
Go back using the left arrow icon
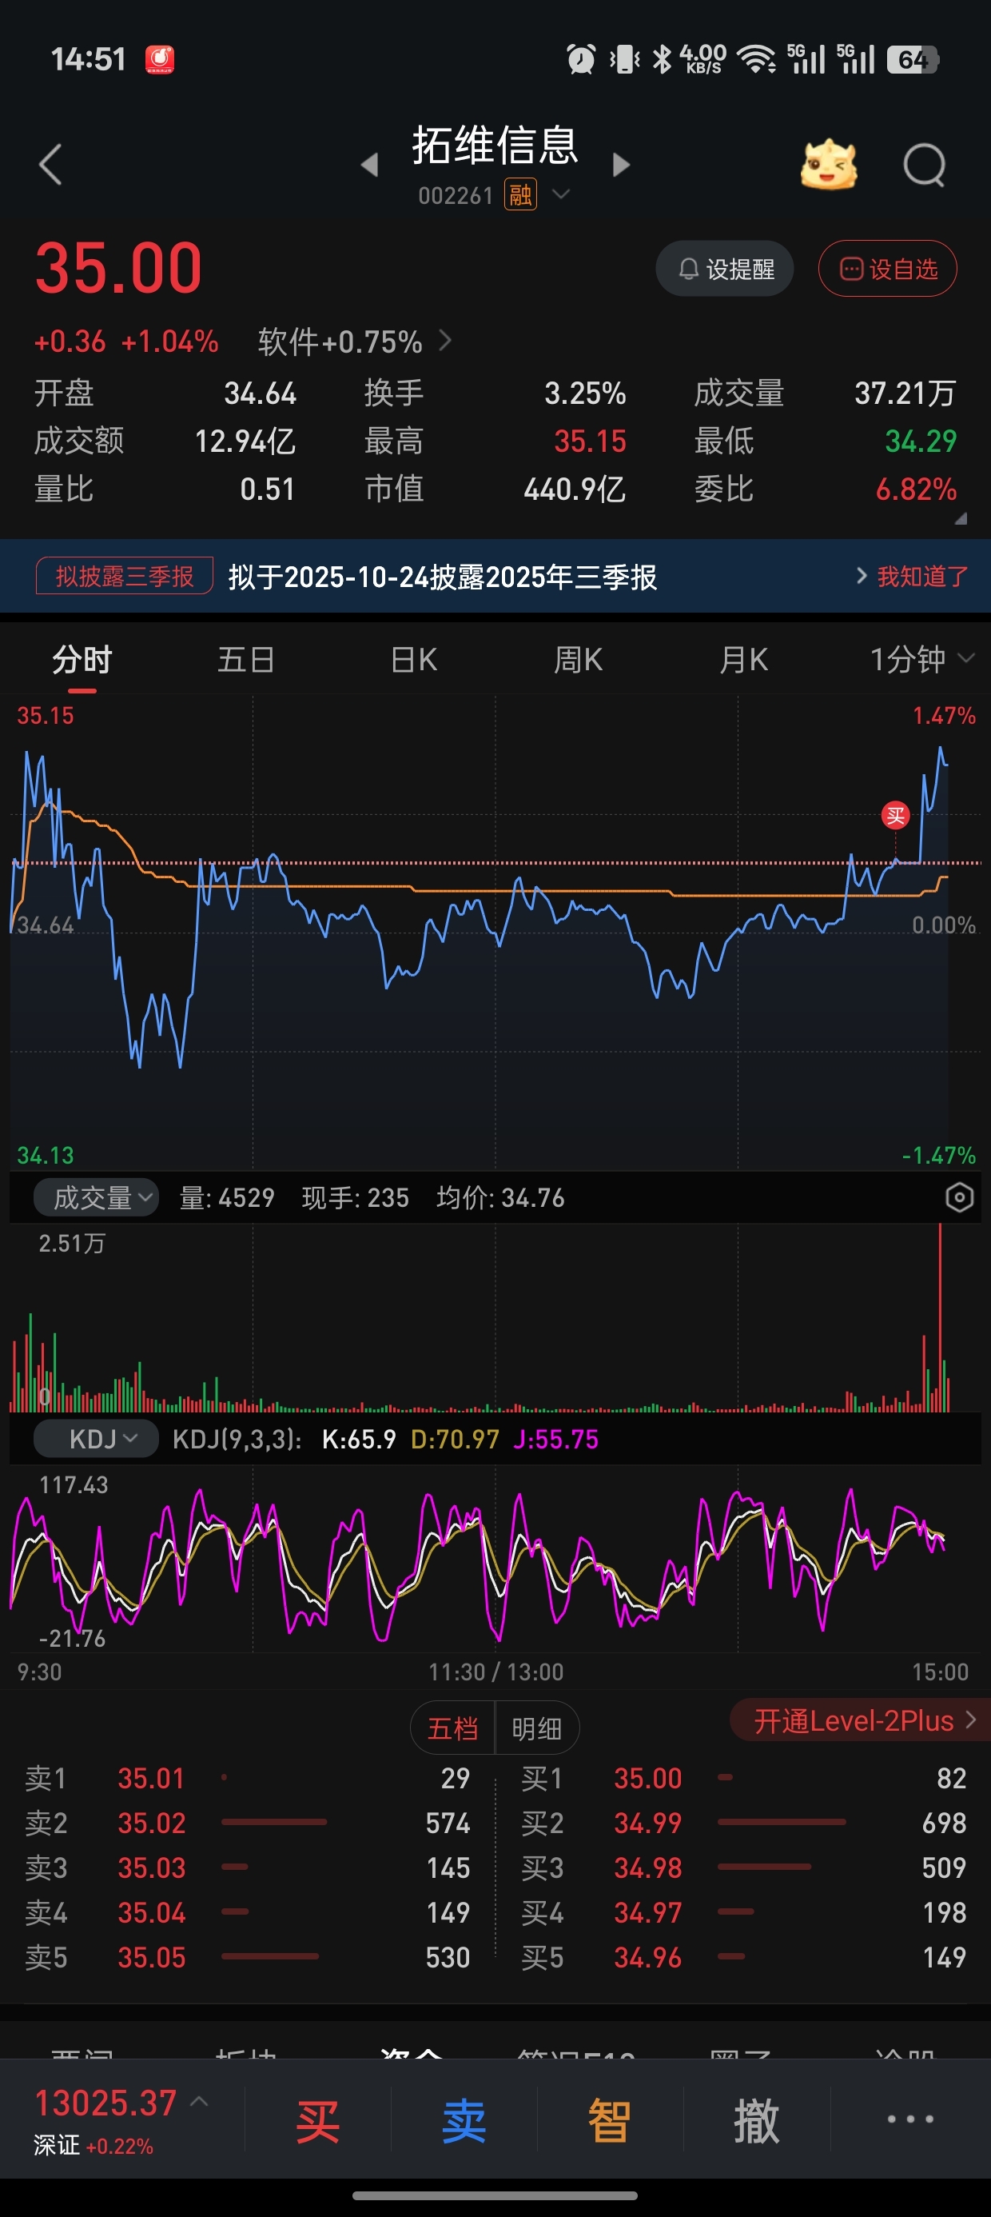pos(50,165)
